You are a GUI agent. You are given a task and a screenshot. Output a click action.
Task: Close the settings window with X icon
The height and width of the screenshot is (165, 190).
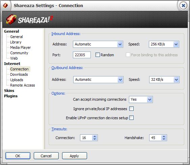point(183,5)
